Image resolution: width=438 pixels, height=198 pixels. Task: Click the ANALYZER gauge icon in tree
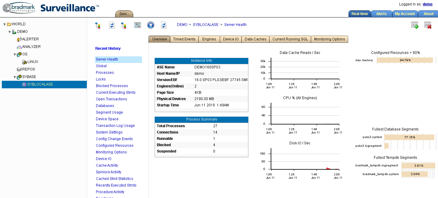coord(19,47)
